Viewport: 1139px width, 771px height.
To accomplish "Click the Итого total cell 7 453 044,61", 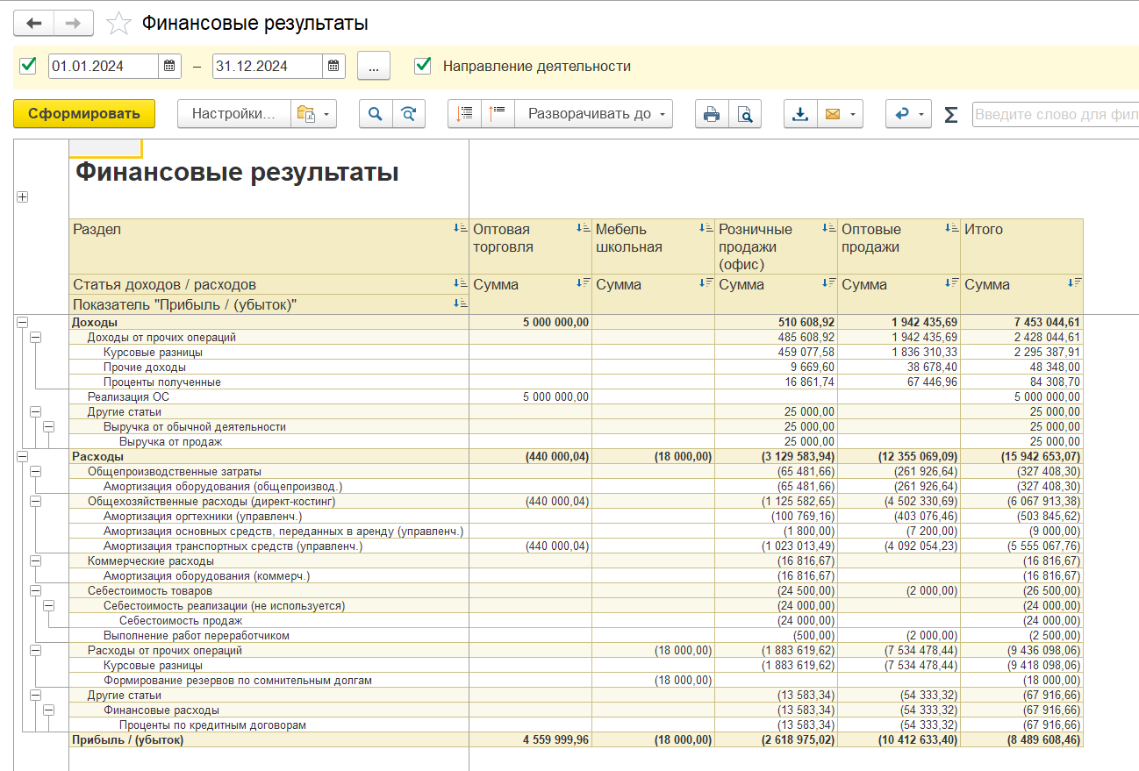I will (x=1022, y=323).
